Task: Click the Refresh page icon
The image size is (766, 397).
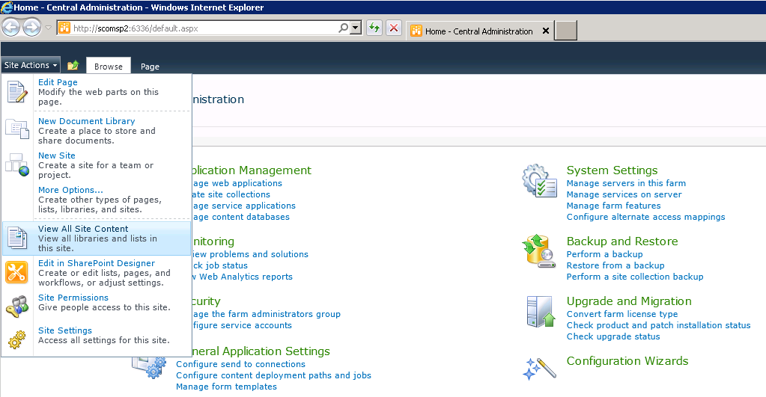Action: click(x=374, y=28)
